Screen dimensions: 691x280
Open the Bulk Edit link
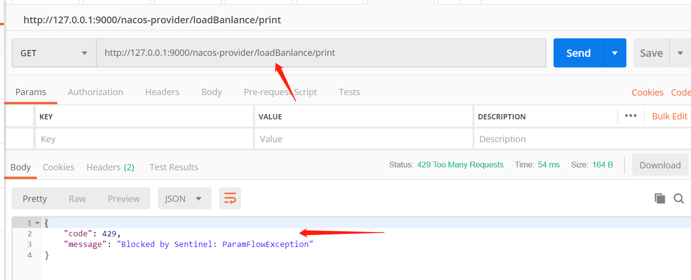coord(670,116)
